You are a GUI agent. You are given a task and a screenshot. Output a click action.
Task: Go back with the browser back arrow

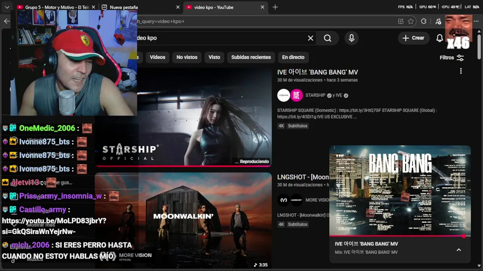click(7, 21)
